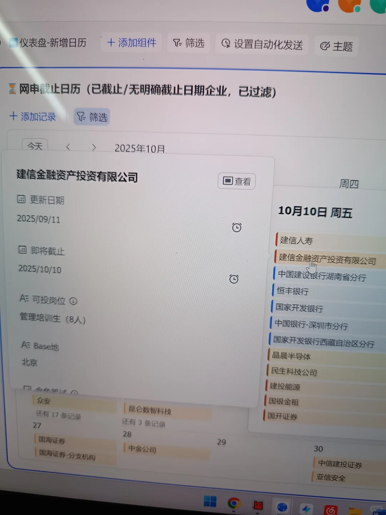Click the 即将截止 calendar field icon

click(x=23, y=250)
